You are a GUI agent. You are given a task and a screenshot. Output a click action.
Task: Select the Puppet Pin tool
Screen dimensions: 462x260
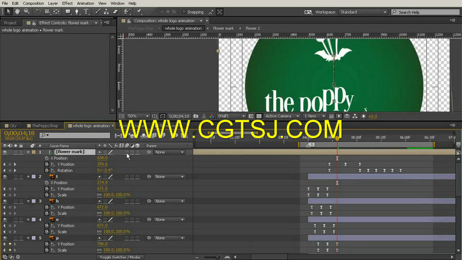tap(139, 12)
